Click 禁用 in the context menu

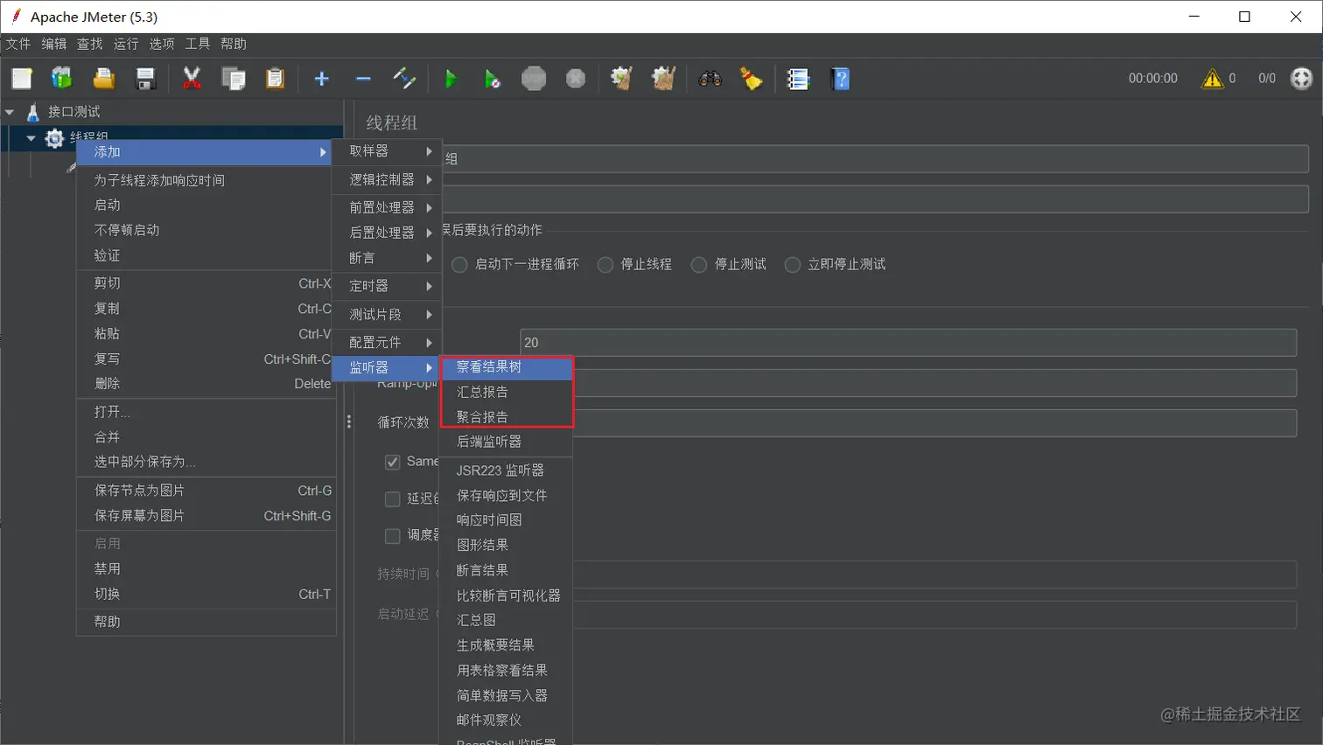pos(206,568)
